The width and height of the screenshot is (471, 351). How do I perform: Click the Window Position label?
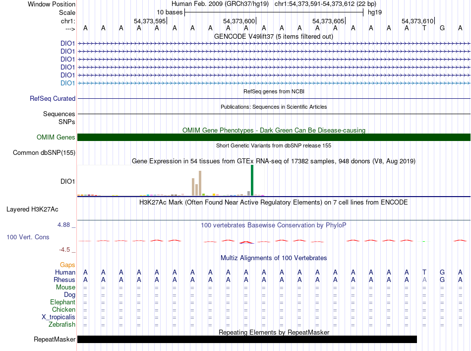pyautogui.click(x=52, y=4)
